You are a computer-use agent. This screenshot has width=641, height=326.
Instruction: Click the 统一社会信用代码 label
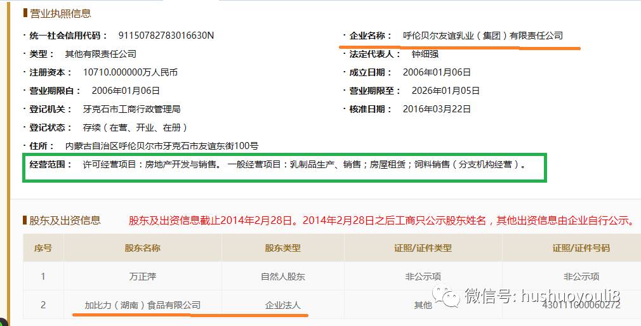click(x=69, y=36)
